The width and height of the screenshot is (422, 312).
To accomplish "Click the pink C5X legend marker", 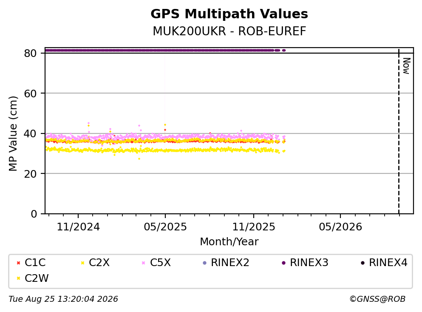I will coord(144,263).
